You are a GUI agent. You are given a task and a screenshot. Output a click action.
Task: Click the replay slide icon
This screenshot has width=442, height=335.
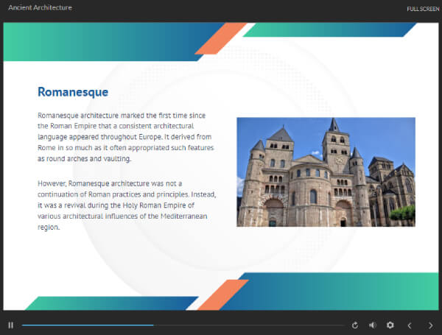355,325
